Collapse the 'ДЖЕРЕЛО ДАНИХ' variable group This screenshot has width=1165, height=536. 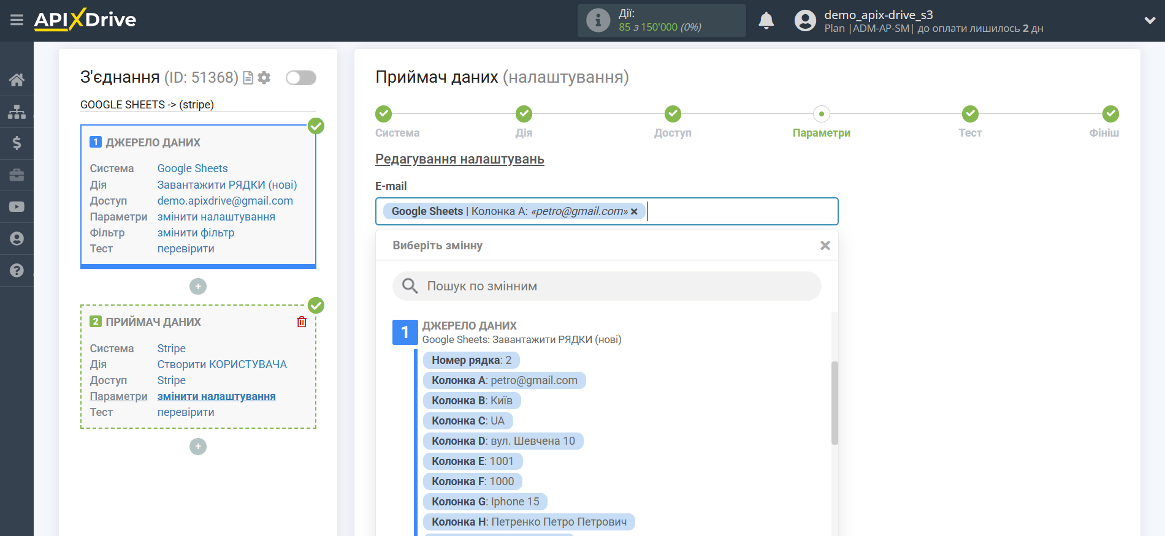tap(405, 332)
